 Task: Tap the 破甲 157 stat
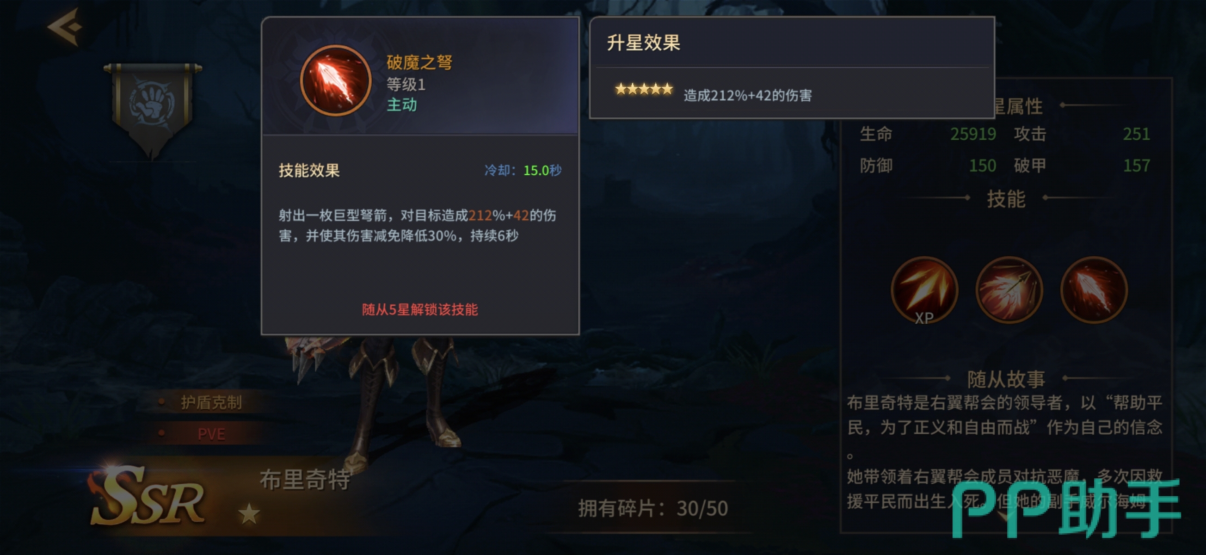point(1082,165)
